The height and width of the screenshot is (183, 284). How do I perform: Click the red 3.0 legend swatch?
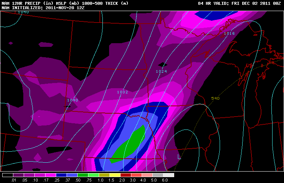[x=136, y=175]
